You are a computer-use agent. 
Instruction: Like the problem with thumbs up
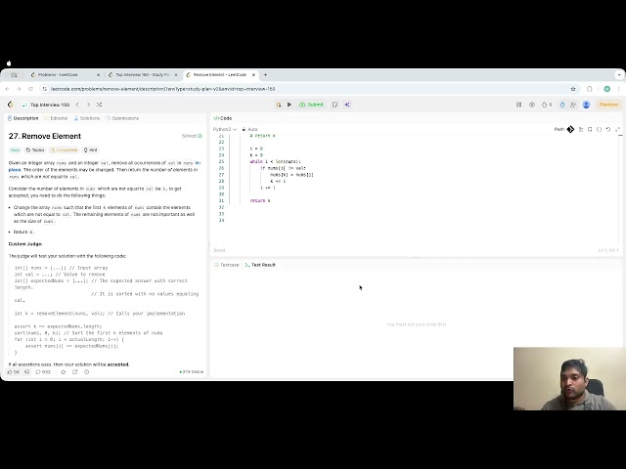pos(13,371)
